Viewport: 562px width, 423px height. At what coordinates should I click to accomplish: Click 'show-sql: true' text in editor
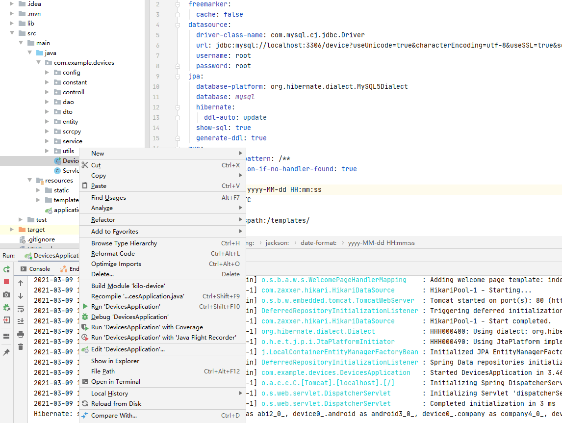click(x=223, y=128)
